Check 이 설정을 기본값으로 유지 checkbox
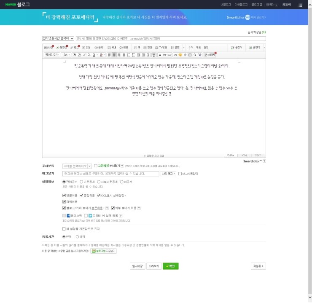This screenshot has width=312, height=303. pyautogui.click(x=64, y=229)
